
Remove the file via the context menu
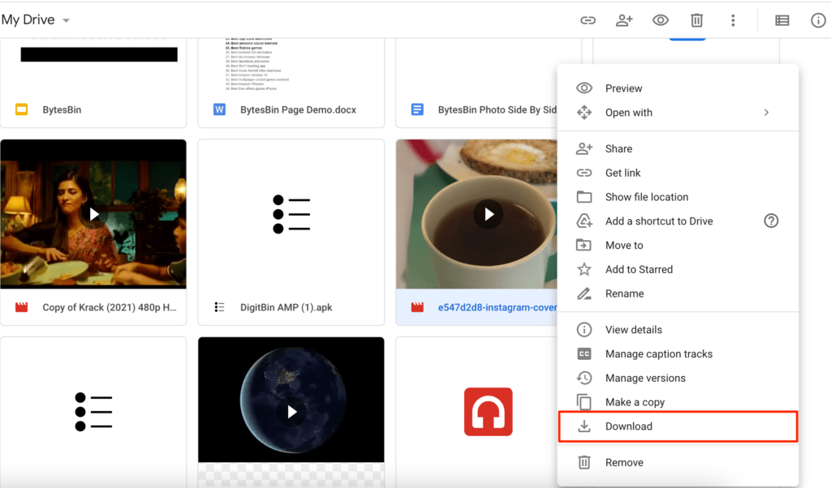tap(623, 462)
